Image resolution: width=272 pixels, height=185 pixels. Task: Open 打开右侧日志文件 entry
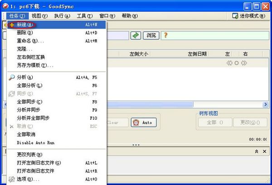coord(56,171)
